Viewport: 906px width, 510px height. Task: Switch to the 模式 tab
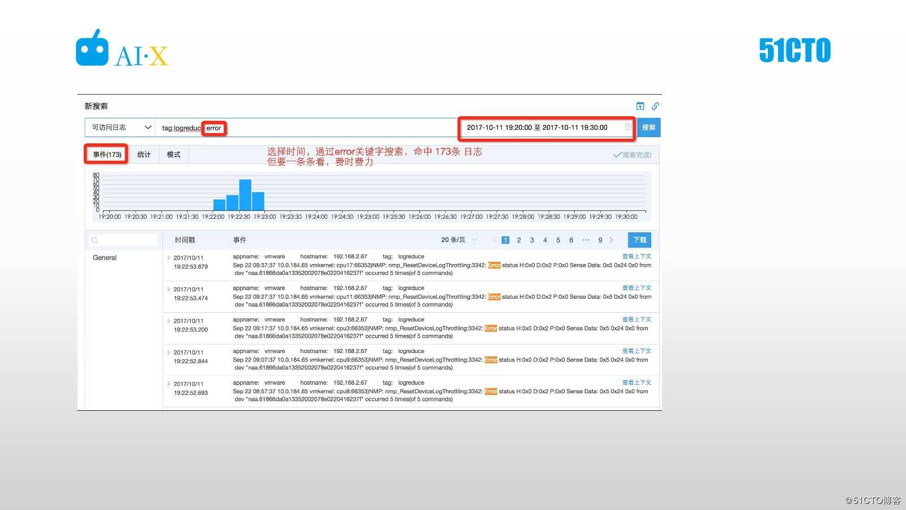173,154
